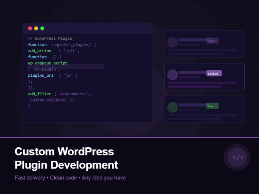This screenshot has height=194, width=259.
Task: Toggle the 'new' status badge
Action: [x=212, y=106]
